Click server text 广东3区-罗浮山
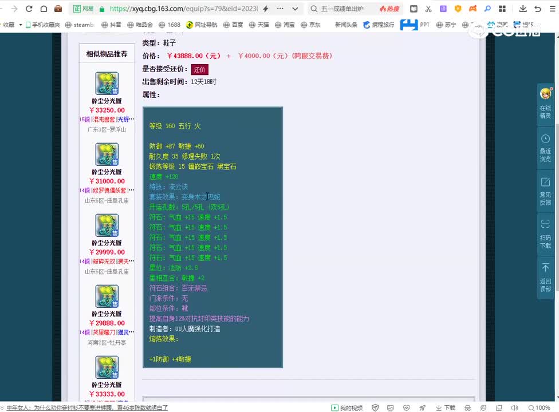The height and width of the screenshot is (412, 559). [107, 130]
